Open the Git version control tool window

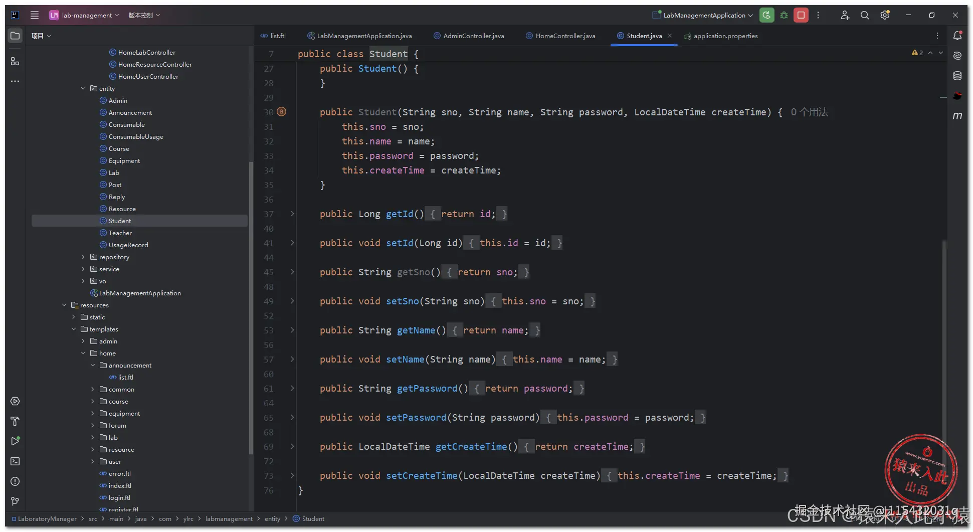pos(15,501)
